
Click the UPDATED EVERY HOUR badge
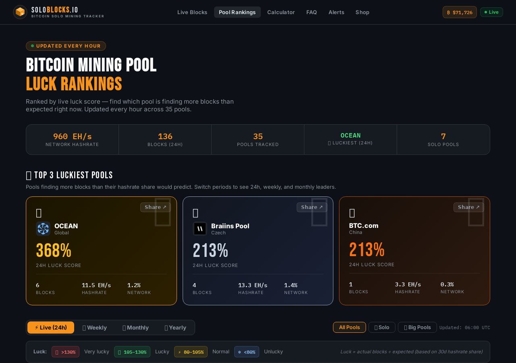click(66, 46)
